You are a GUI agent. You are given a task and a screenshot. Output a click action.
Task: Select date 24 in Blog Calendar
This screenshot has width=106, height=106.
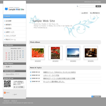click(17, 57)
